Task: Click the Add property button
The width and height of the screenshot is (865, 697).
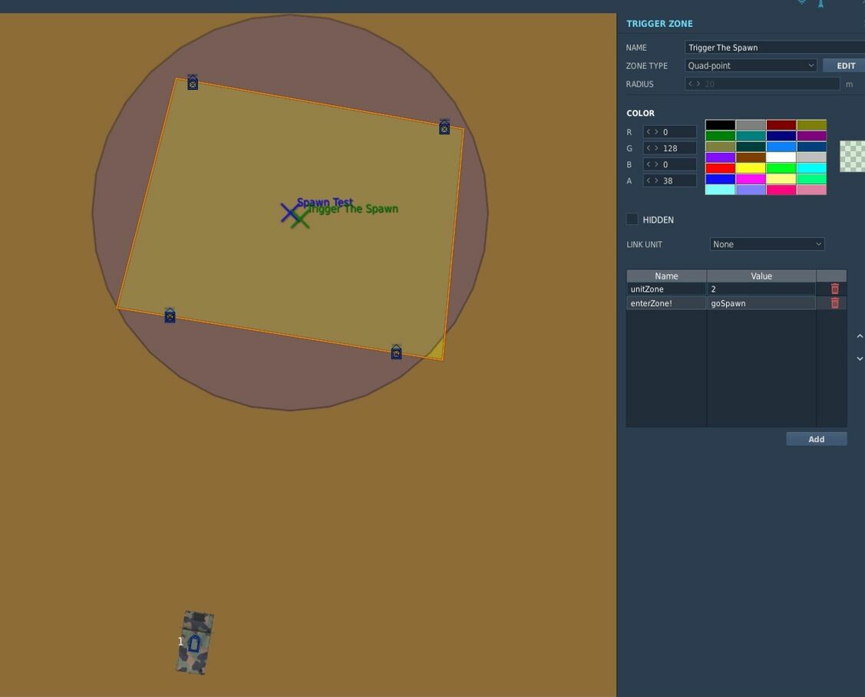Action: pyautogui.click(x=817, y=439)
